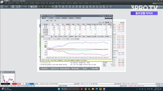Click the search magnifier beside screen number 7221
Image resolution: width=163 pixels, height=91 pixels.
13,7
